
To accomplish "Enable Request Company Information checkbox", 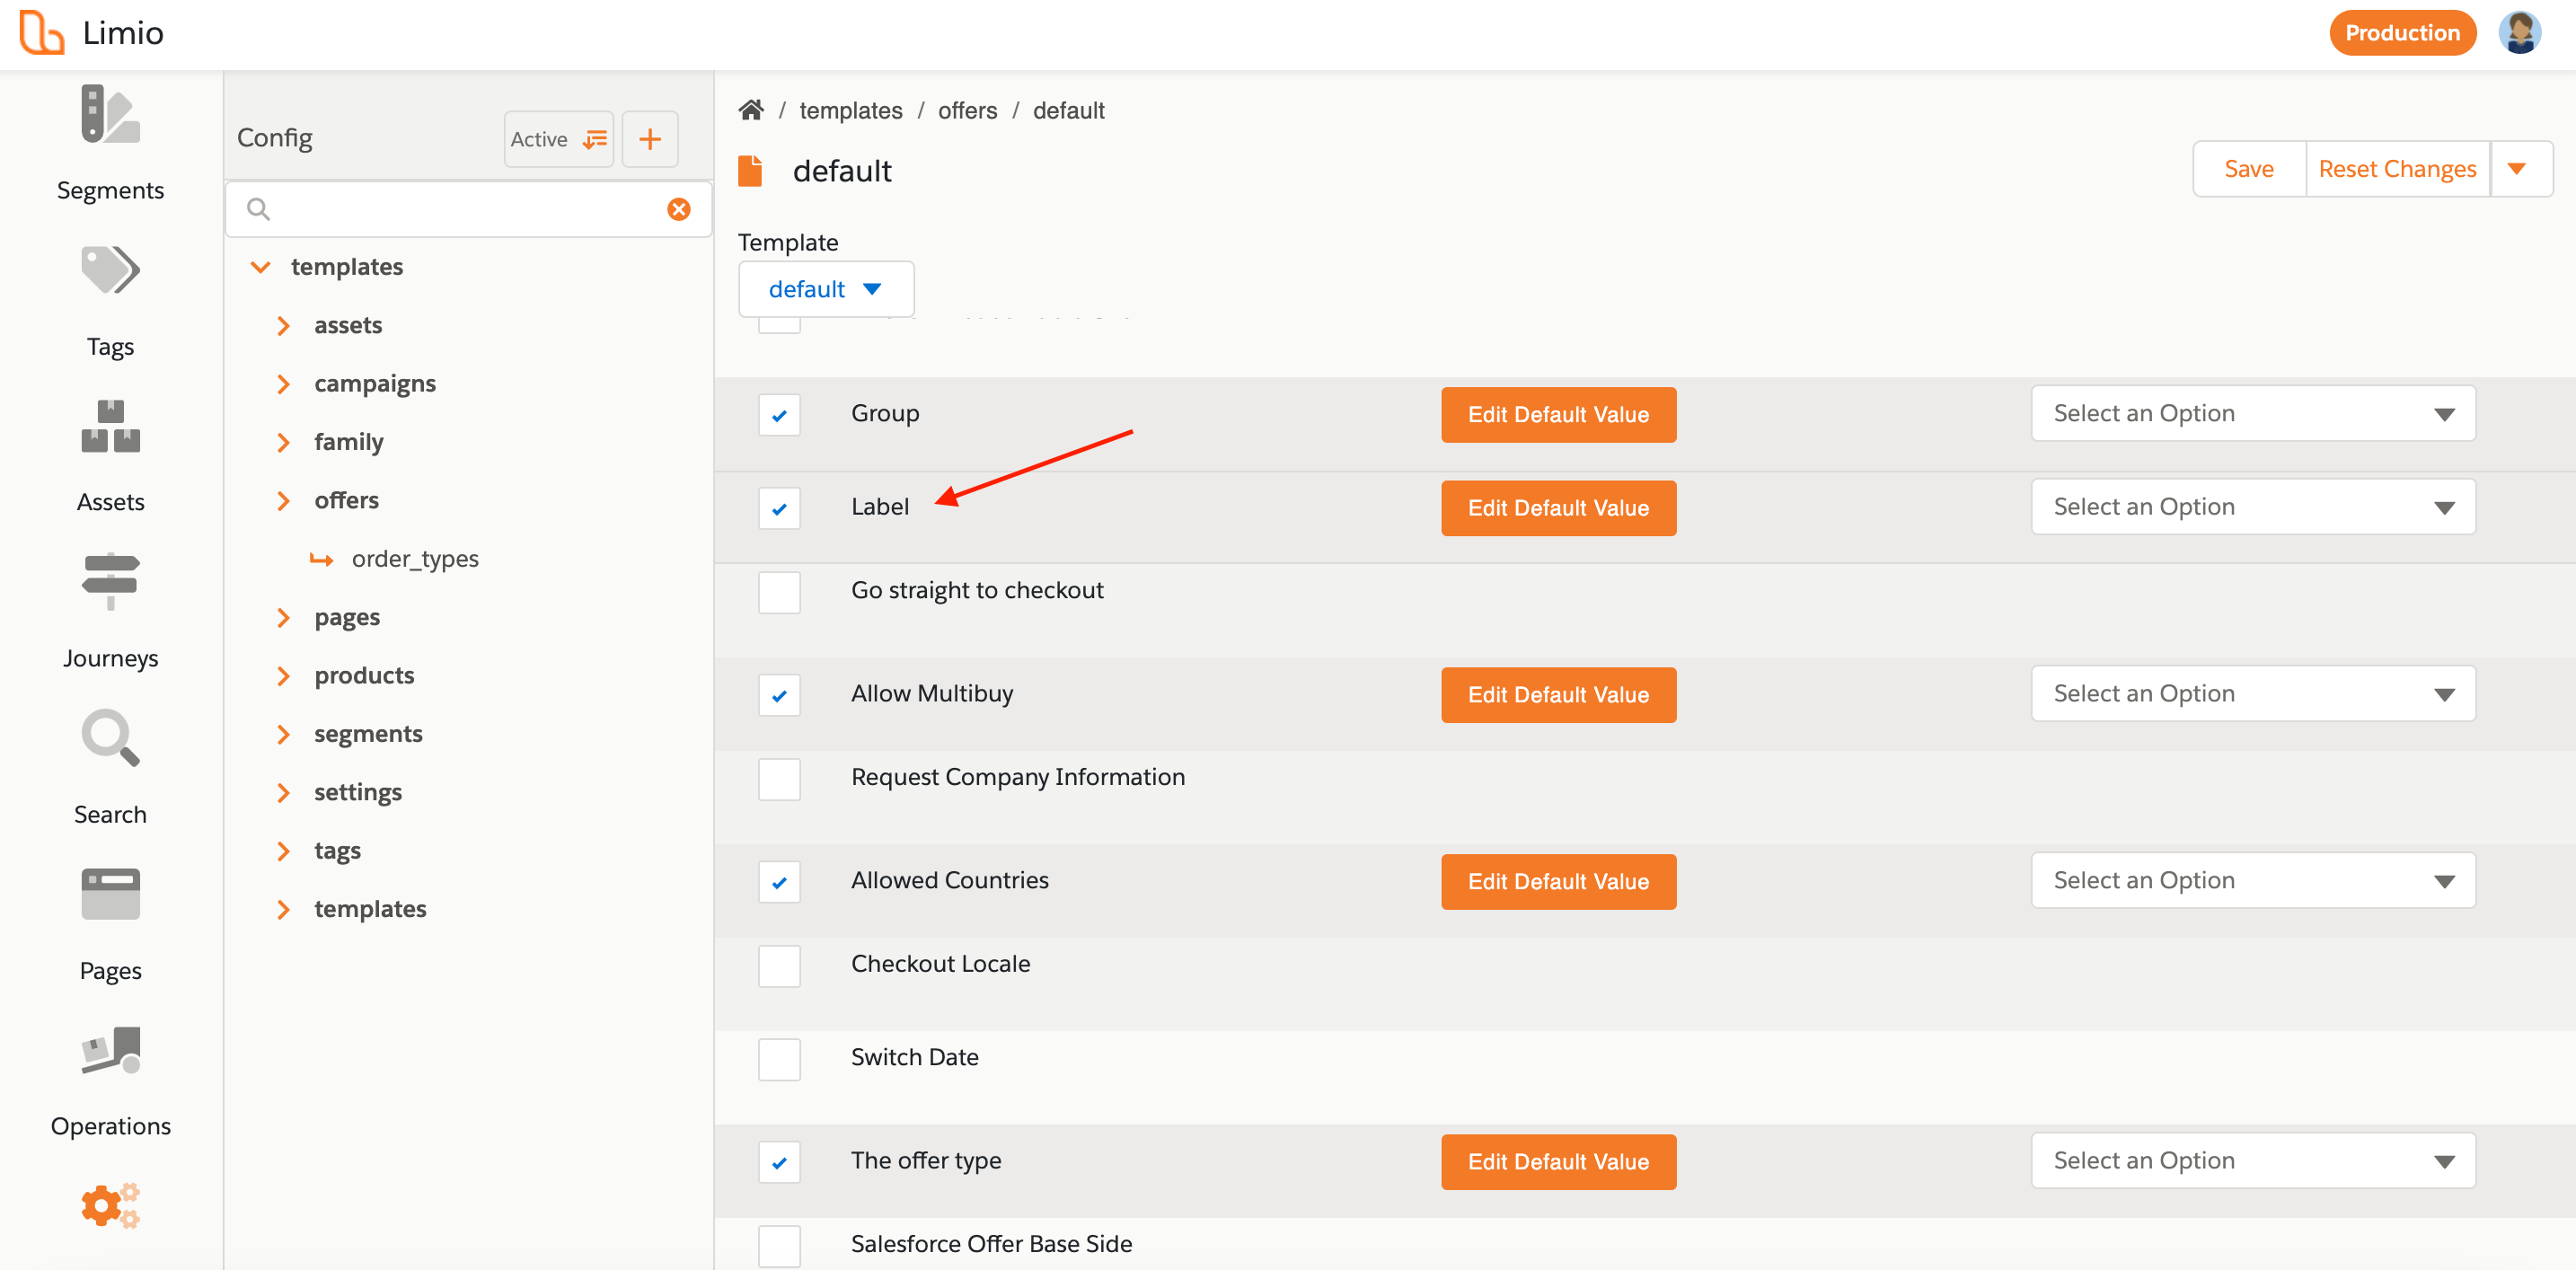I will 779,779.
